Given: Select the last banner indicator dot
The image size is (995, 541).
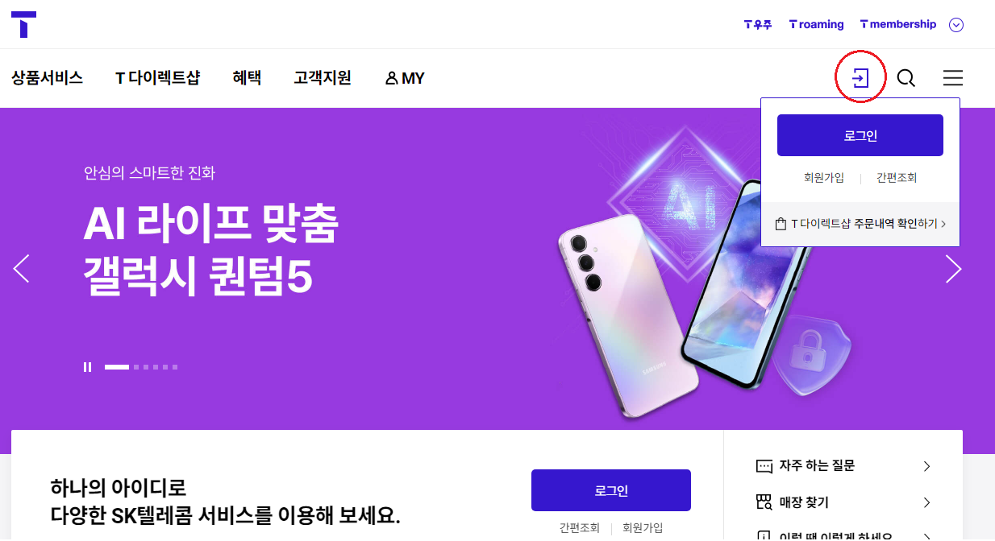Looking at the screenshot, I should click(175, 367).
